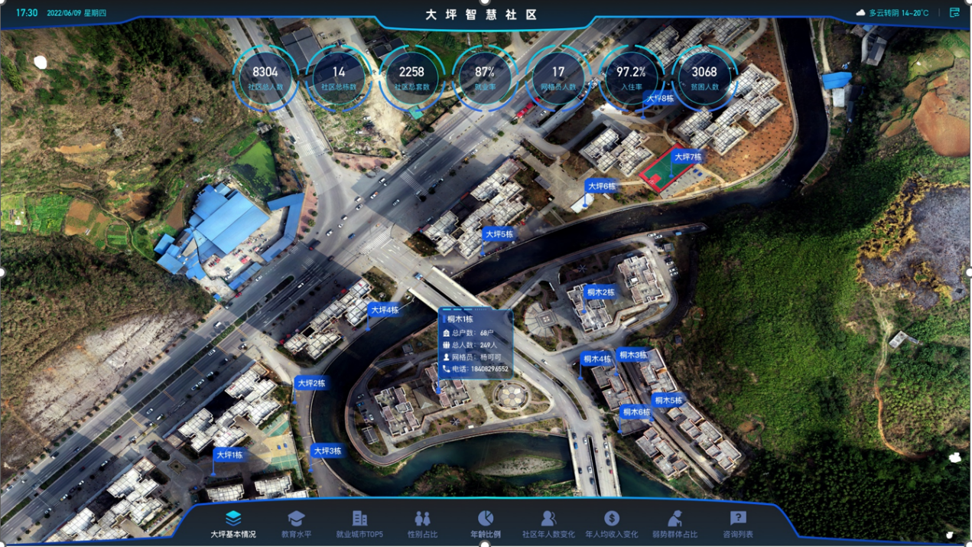Screen dimensions: 972x547
Task: Click the cloud weather icon
Action: [x=860, y=13]
